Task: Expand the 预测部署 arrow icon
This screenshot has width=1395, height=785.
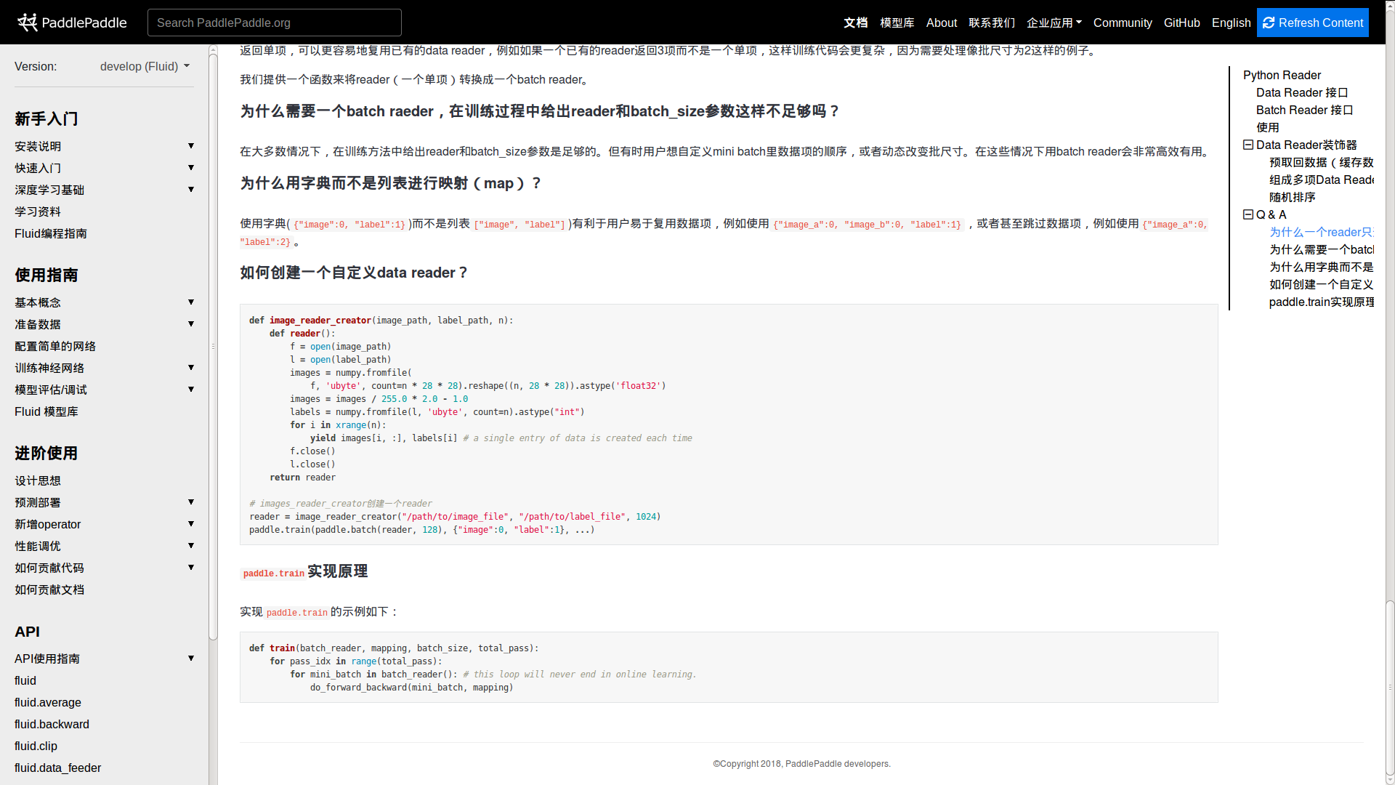Action: coord(191,502)
